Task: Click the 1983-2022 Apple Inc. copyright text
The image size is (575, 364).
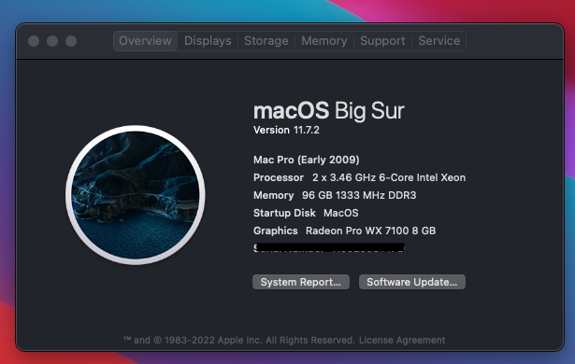Action: pos(239,340)
